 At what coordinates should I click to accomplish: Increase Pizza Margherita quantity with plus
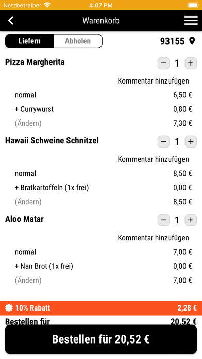pyautogui.click(x=191, y=63)
